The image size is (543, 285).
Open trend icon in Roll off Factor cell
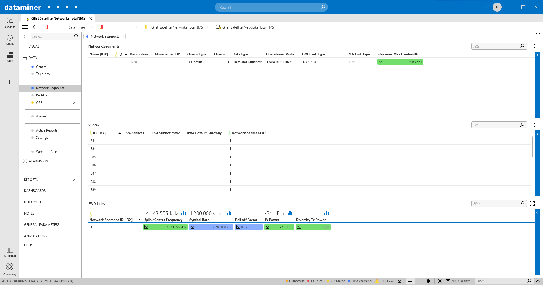(x=238, y=227)
